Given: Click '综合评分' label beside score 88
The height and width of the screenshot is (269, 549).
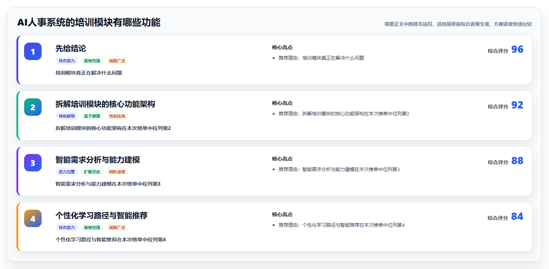Looking at the screenshot, I should tap(498, 162).
